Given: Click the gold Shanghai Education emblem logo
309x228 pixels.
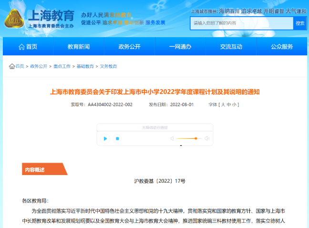Looking at the screenshot, I should 14,19.
